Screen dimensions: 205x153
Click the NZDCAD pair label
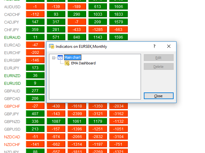(12, 137)
